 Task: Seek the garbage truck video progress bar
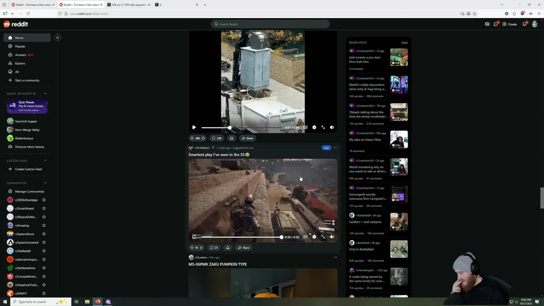click(241, 127)
